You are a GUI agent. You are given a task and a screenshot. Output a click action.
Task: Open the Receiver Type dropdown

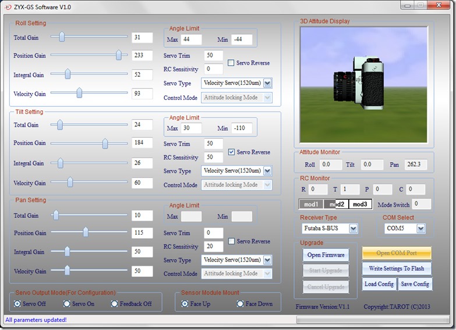pos(353,228)
